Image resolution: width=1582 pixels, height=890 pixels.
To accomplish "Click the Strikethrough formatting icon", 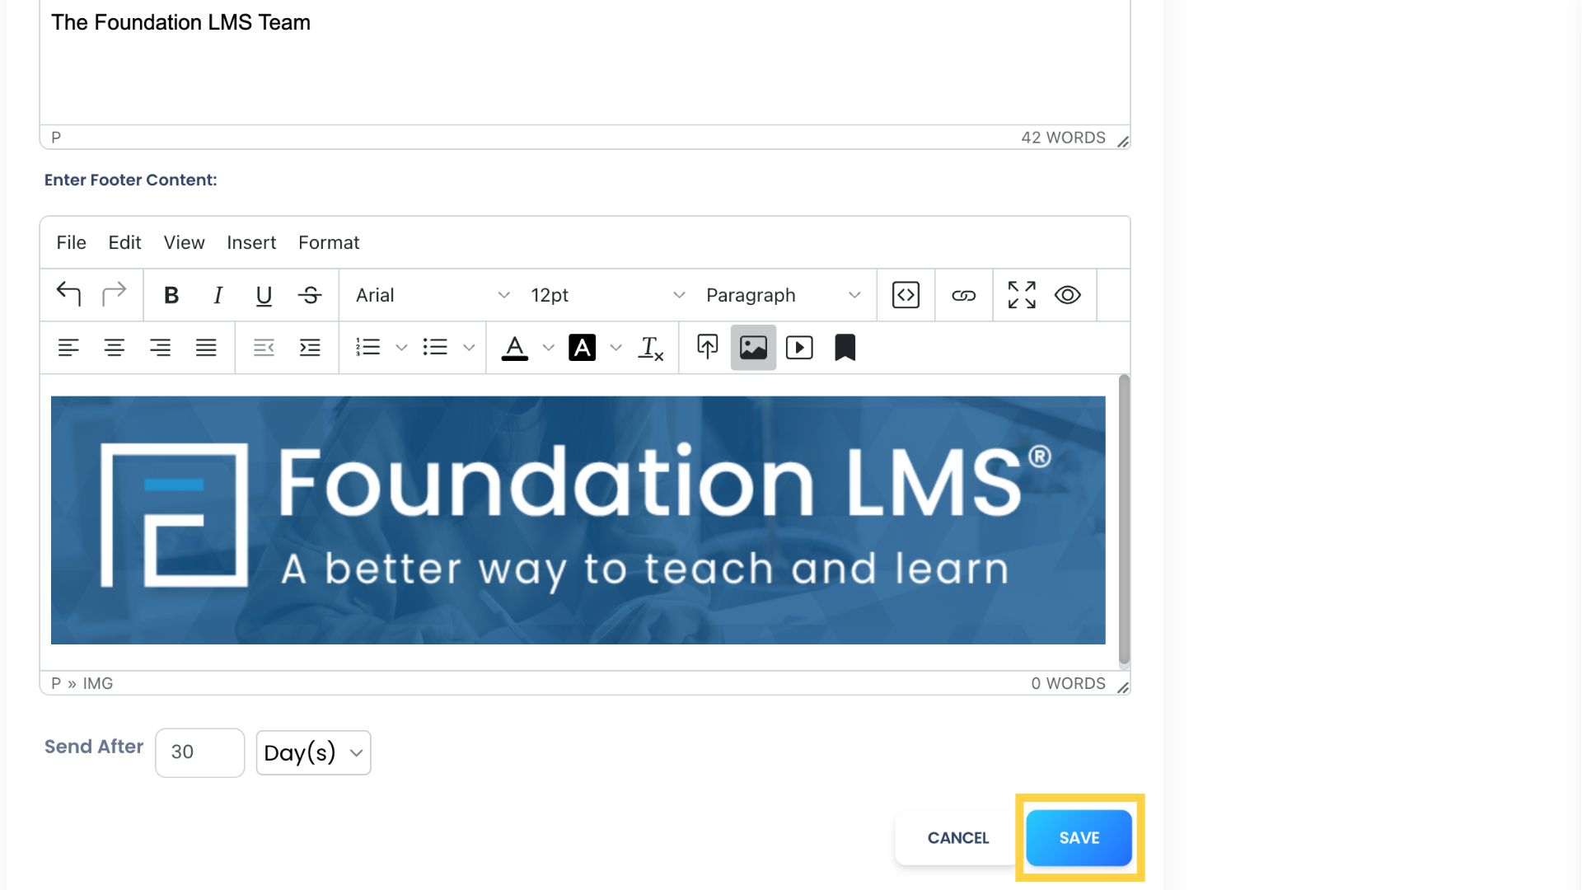I will (311, 293).
